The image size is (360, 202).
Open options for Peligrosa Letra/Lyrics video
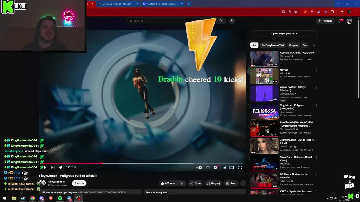317,105
